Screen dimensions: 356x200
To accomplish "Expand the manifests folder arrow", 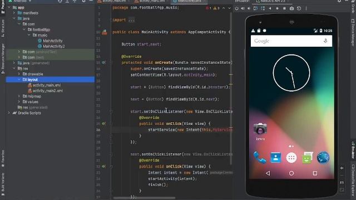I will [14, 13].
